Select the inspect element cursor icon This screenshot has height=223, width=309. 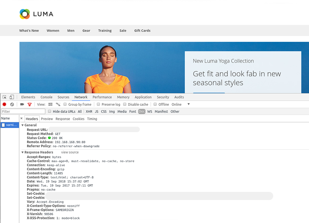pos(4,97)
